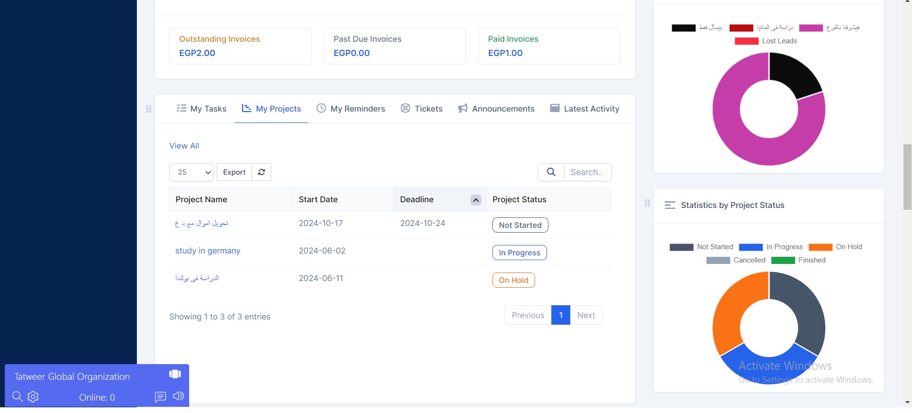
Task: Open the chat widget search icon
Action: [x=17, y=396]
